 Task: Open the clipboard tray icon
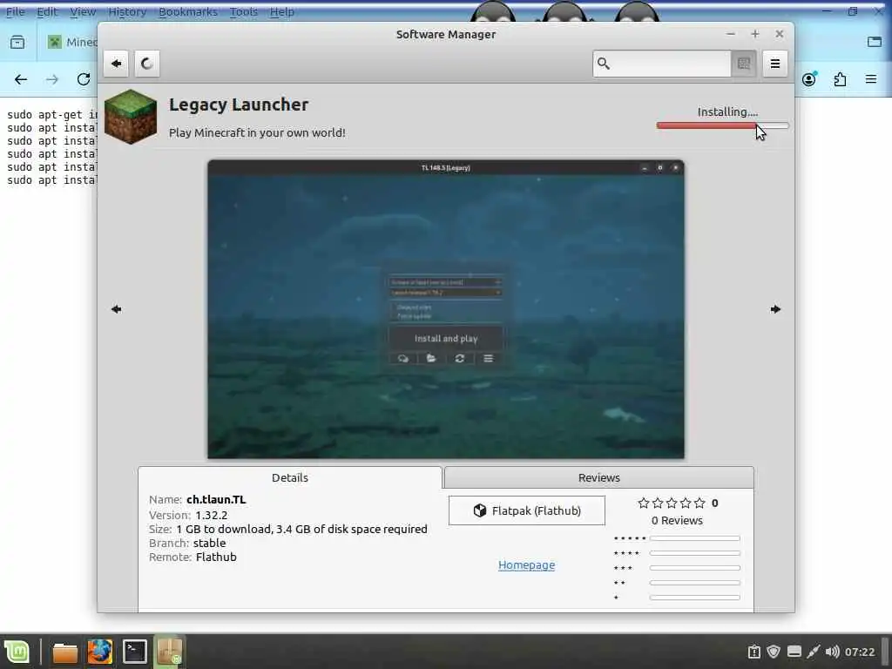pos(753,652)
